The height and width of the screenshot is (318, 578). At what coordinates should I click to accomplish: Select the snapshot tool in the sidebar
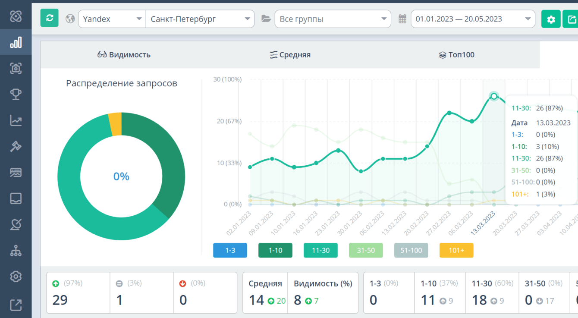tap(16, 68)
